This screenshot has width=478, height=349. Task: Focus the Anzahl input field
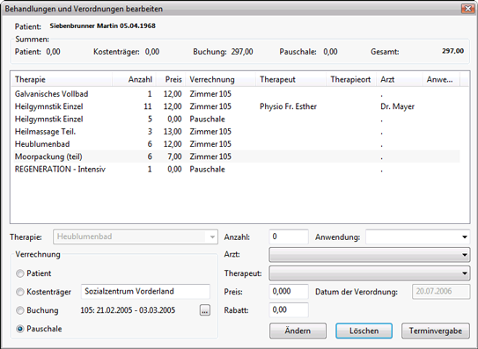(289, 237)
